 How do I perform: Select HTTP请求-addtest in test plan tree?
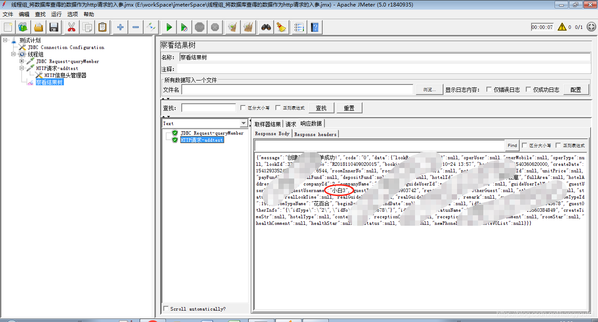coord(57,68)
